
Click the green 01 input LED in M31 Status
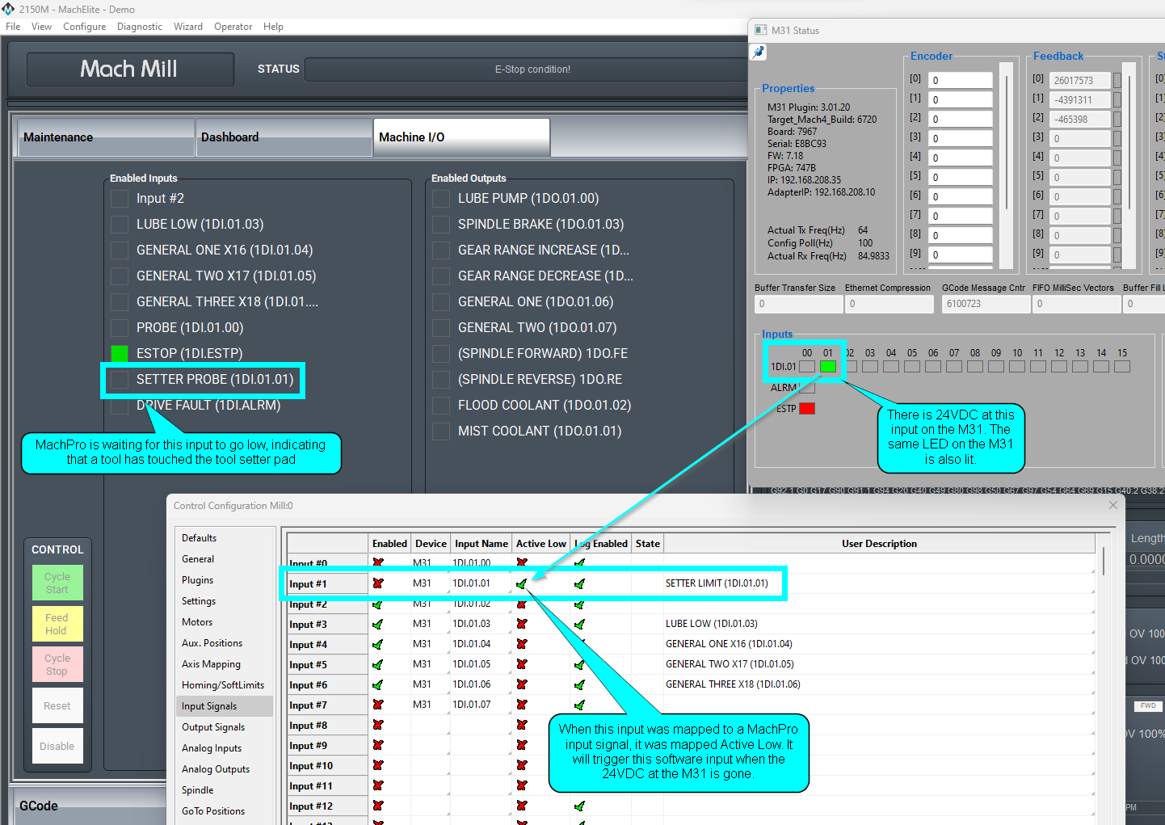click(828, 367)
